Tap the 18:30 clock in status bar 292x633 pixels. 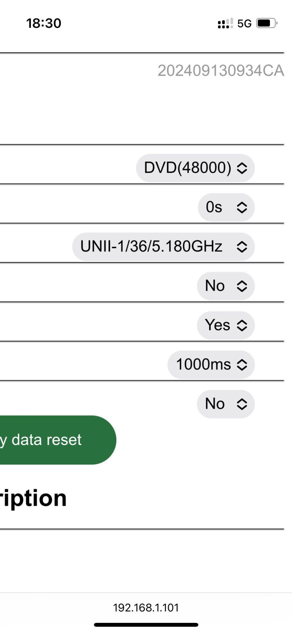click(44, 23)
